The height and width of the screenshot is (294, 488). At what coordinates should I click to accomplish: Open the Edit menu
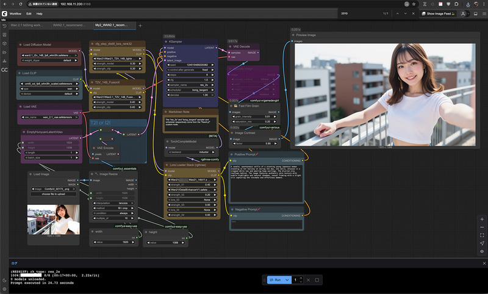pyautogui.click(x=29, y=13)
